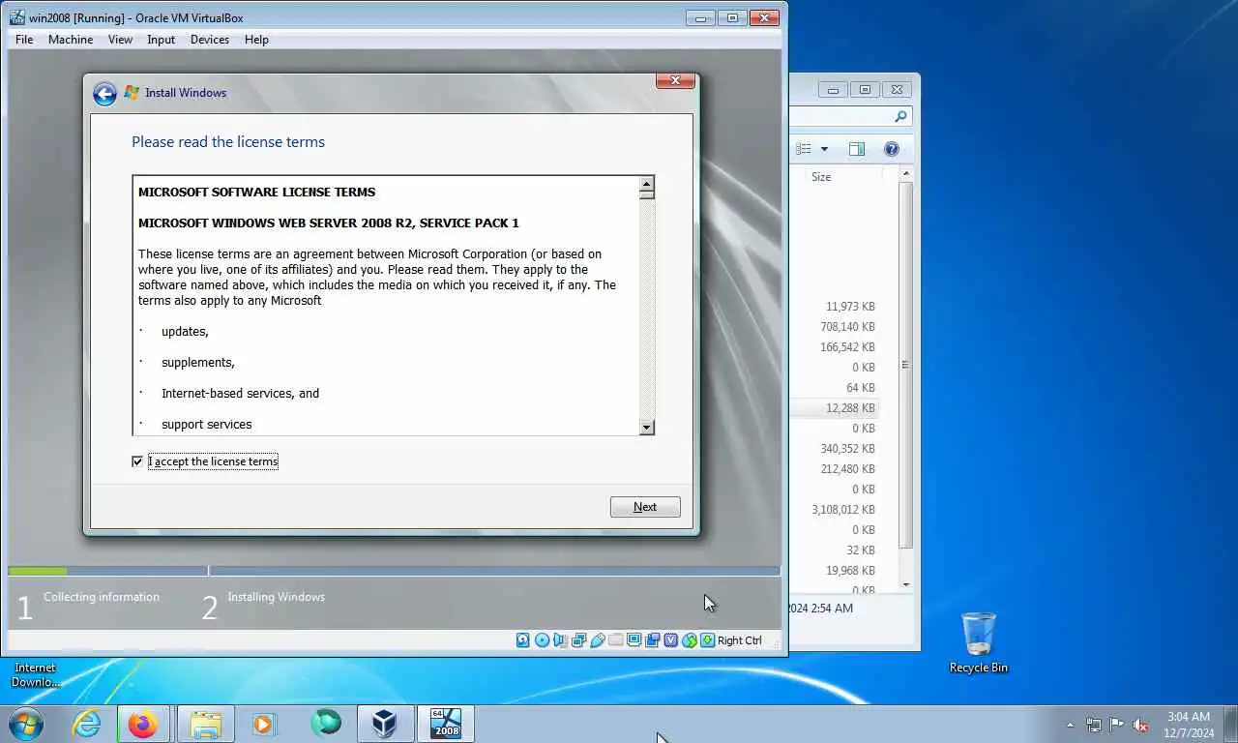The image size is (1238, 743).
Task: Open the Windows Explorer taskbar button
Action: click(206, 724)
